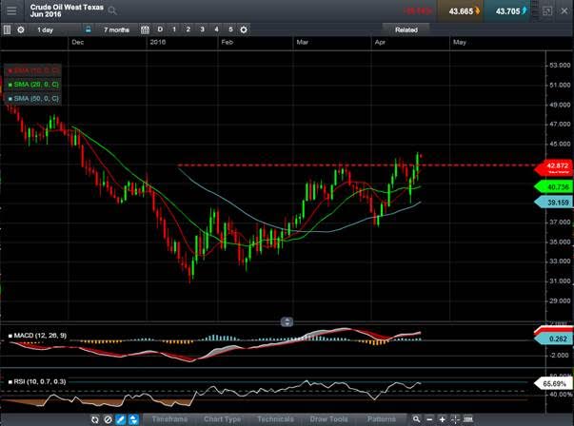The width and height of the screenshot is (574, 426).
Task: Click the rightmost bottom toolbar icon
Action: 468,419
